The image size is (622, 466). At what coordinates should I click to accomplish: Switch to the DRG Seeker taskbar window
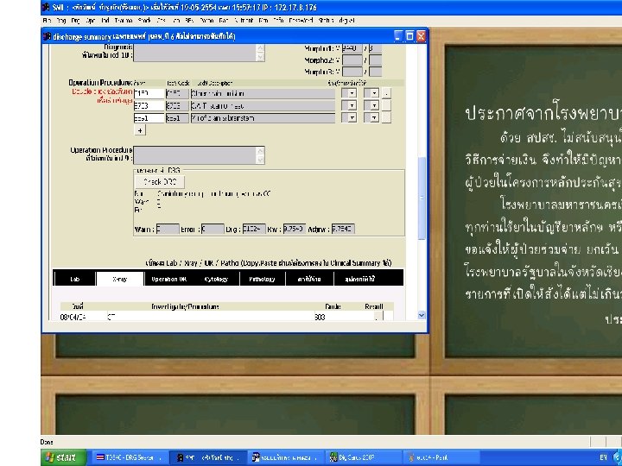point(129,457)
